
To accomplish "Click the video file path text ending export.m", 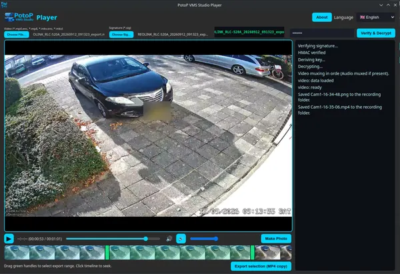I will [x=69, y=35].
